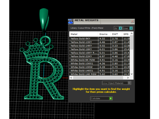Select the pendant bail at top of model
The image size is (159, 119).
(x=44, y=20)
